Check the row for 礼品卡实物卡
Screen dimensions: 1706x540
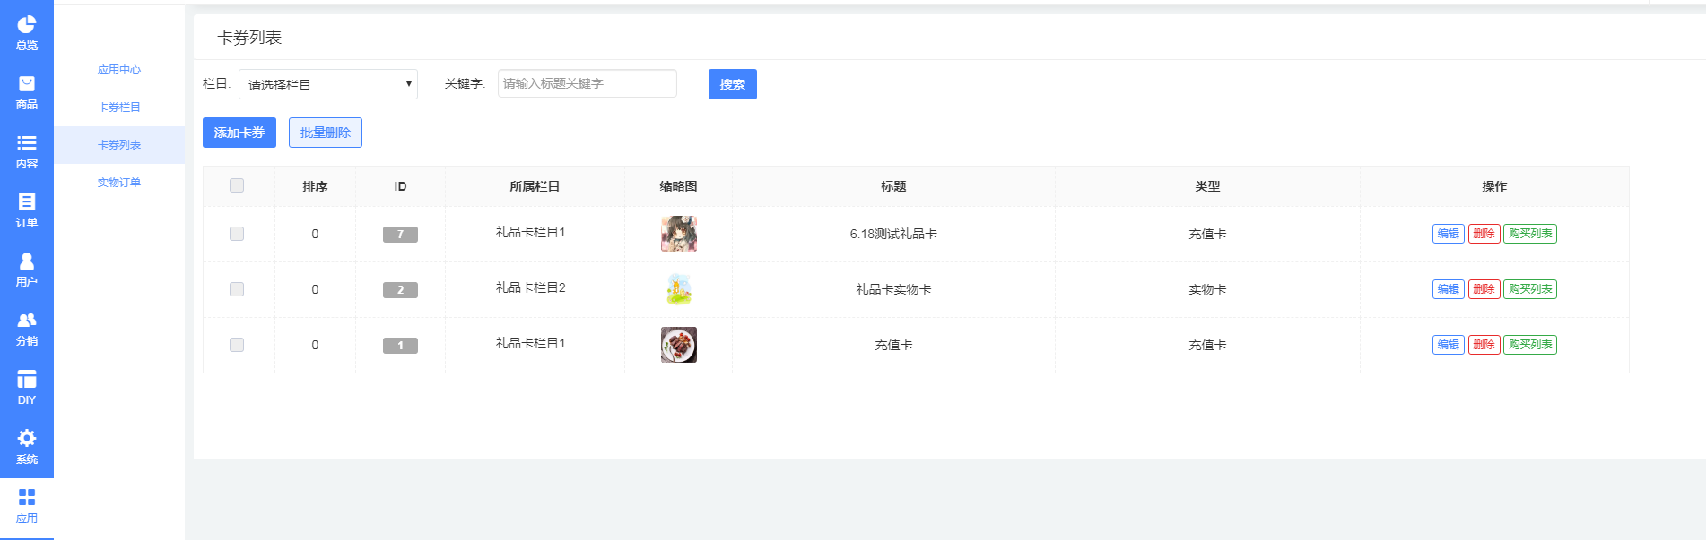click(237, 289)
